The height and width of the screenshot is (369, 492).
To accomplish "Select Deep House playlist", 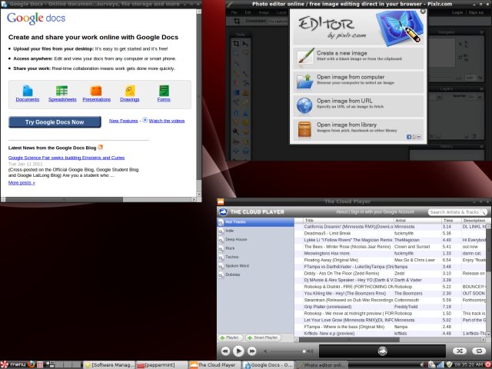I will pyautogui.click(x=255, y=240).
